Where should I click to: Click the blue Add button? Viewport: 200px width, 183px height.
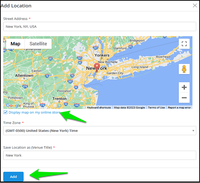point(13,176)
